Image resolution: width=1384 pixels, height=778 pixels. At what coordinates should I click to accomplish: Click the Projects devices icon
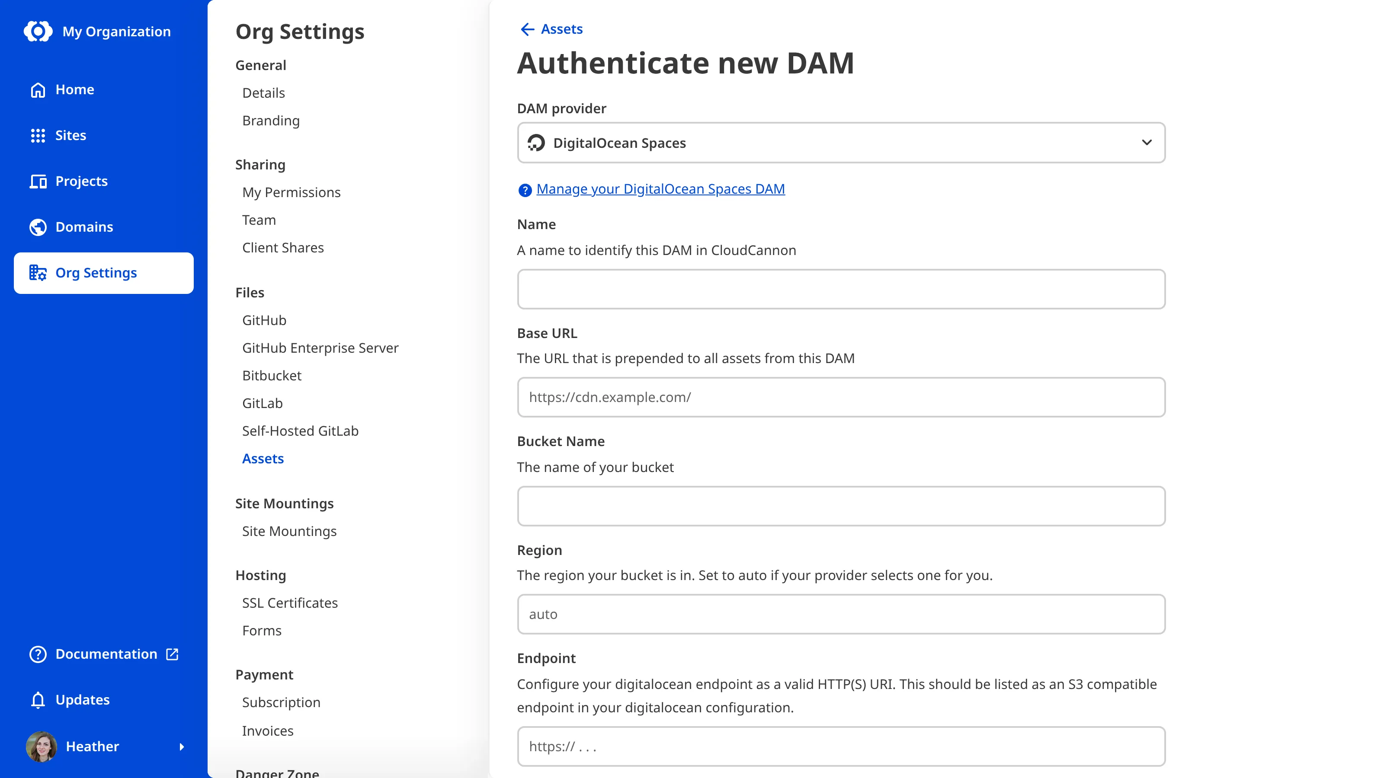coord(38,182)
